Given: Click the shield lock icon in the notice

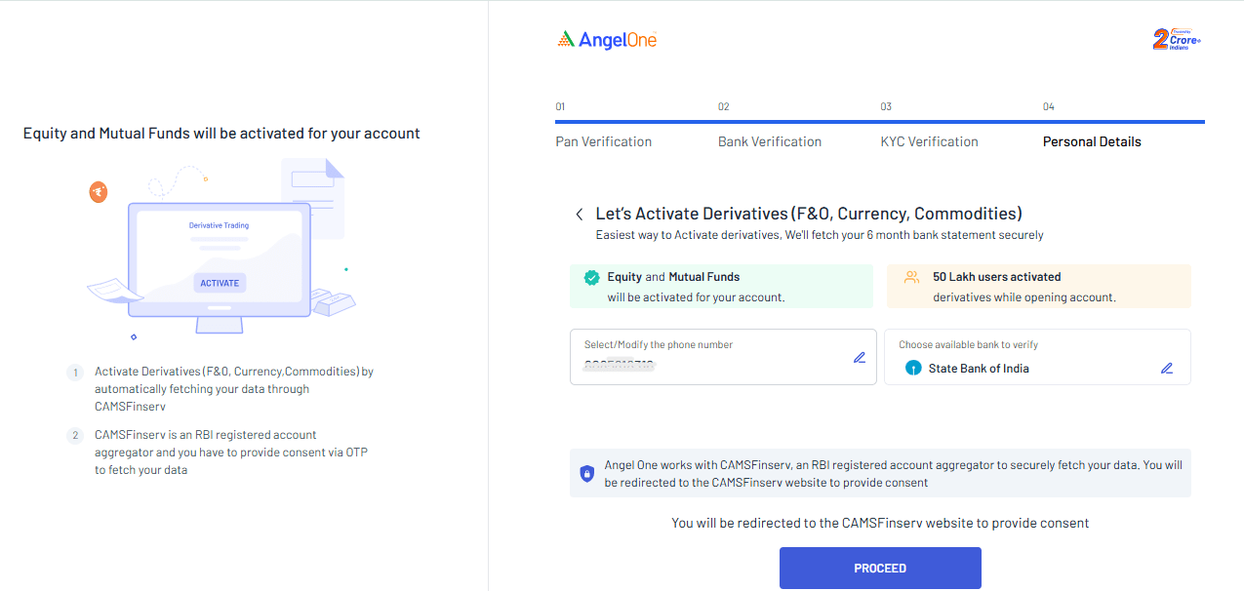Looking at the screenshot, I should pyautogui.click(x=586, y=474).
